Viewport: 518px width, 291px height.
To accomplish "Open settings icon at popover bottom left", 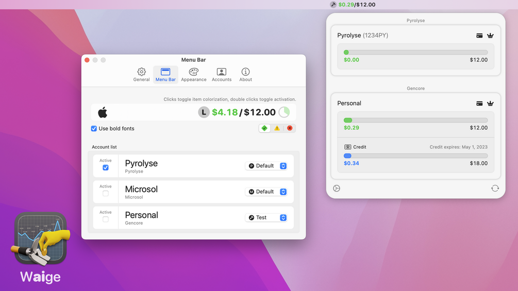I will 337,189.
